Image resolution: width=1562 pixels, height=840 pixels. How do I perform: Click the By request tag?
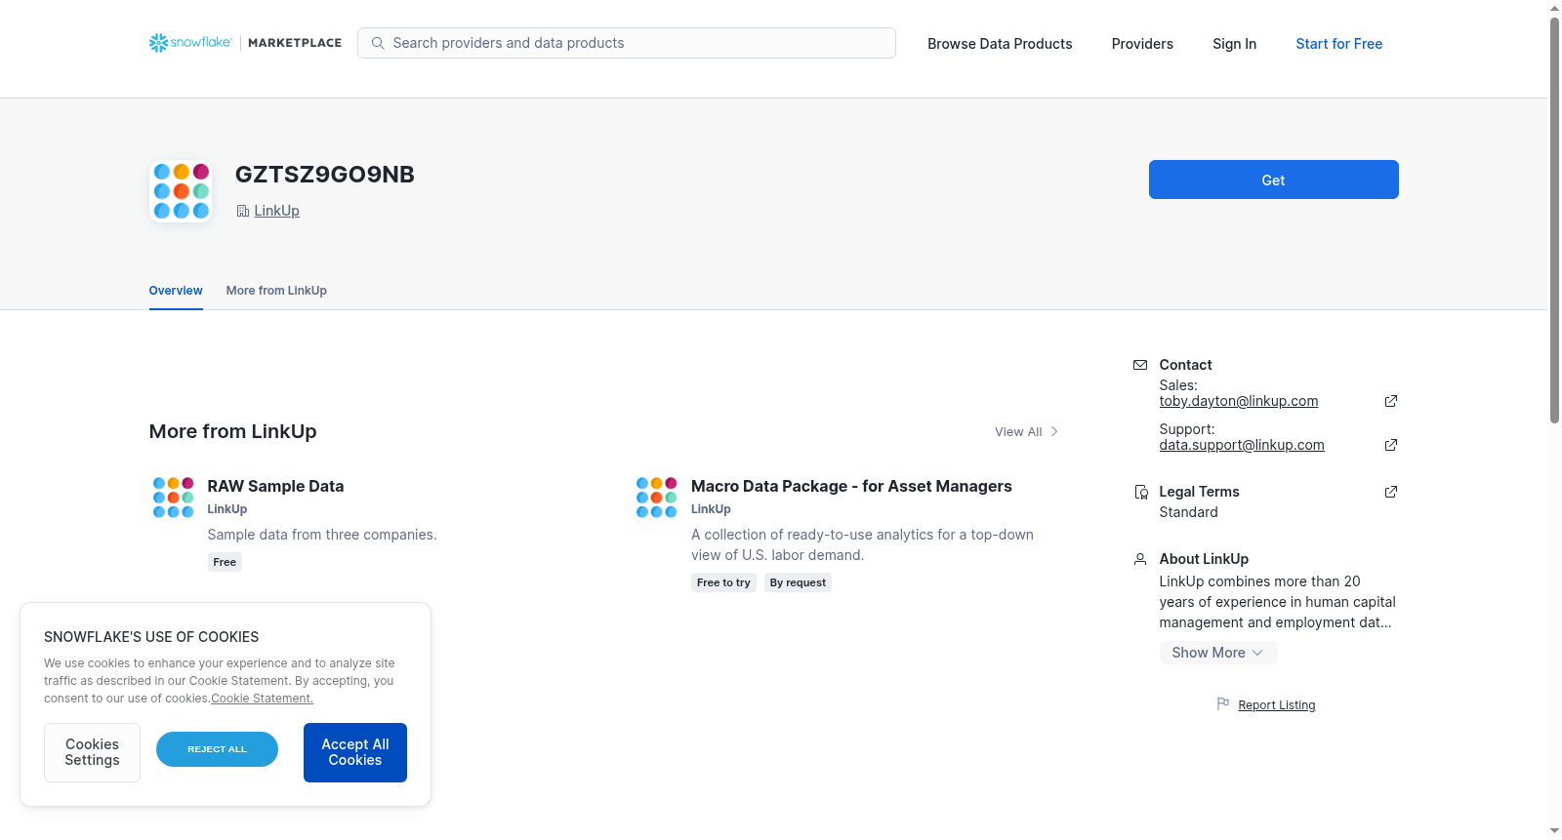[x=798, y=582]
